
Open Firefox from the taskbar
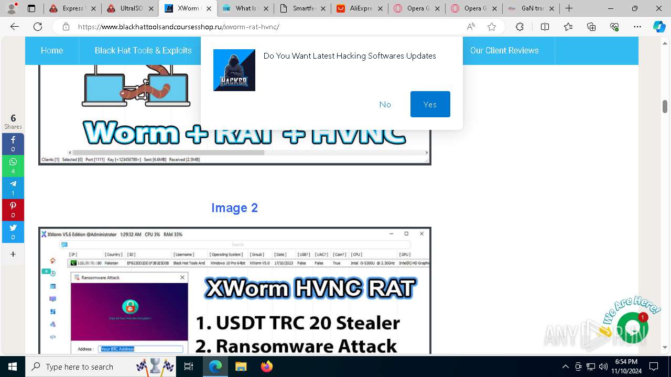(x=266, y=367)
